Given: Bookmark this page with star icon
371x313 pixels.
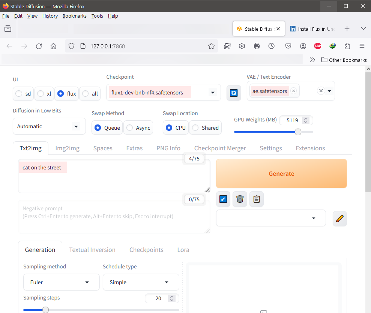Looking at the screenshot, I should tap(211, 46).
